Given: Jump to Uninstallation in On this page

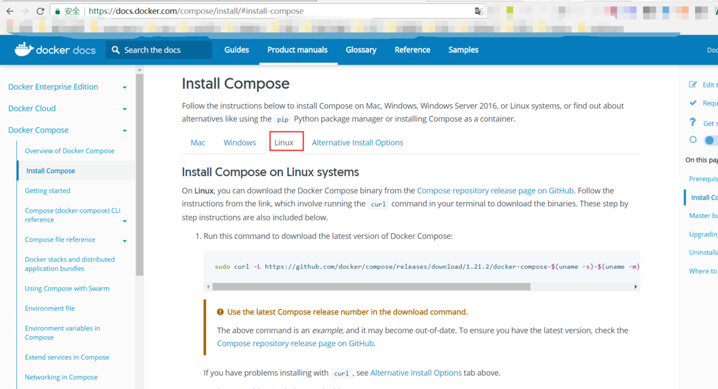Looking at the screenshot, I should point(703,252).
